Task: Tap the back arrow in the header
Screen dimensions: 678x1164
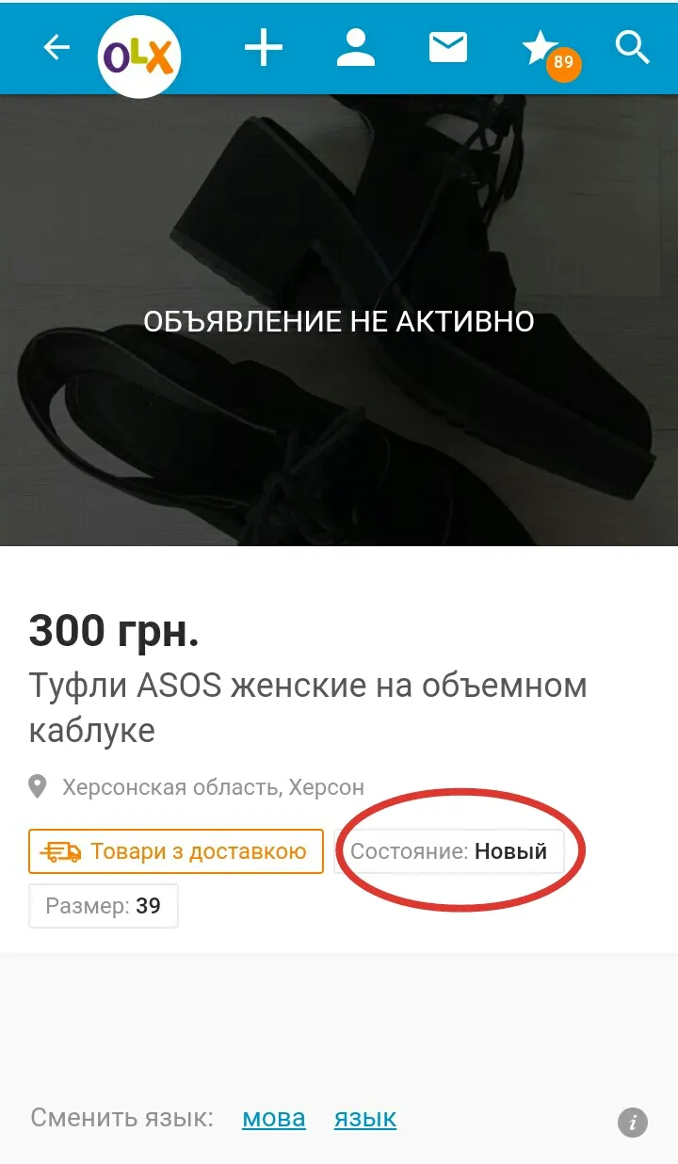Action: [x=57, y=47]
